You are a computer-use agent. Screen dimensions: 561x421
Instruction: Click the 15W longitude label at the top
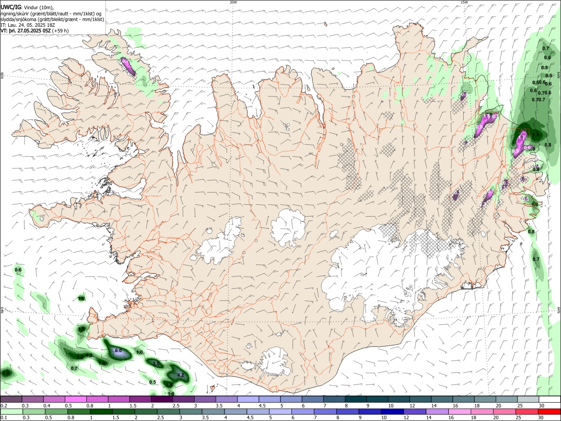coord(464,2)
